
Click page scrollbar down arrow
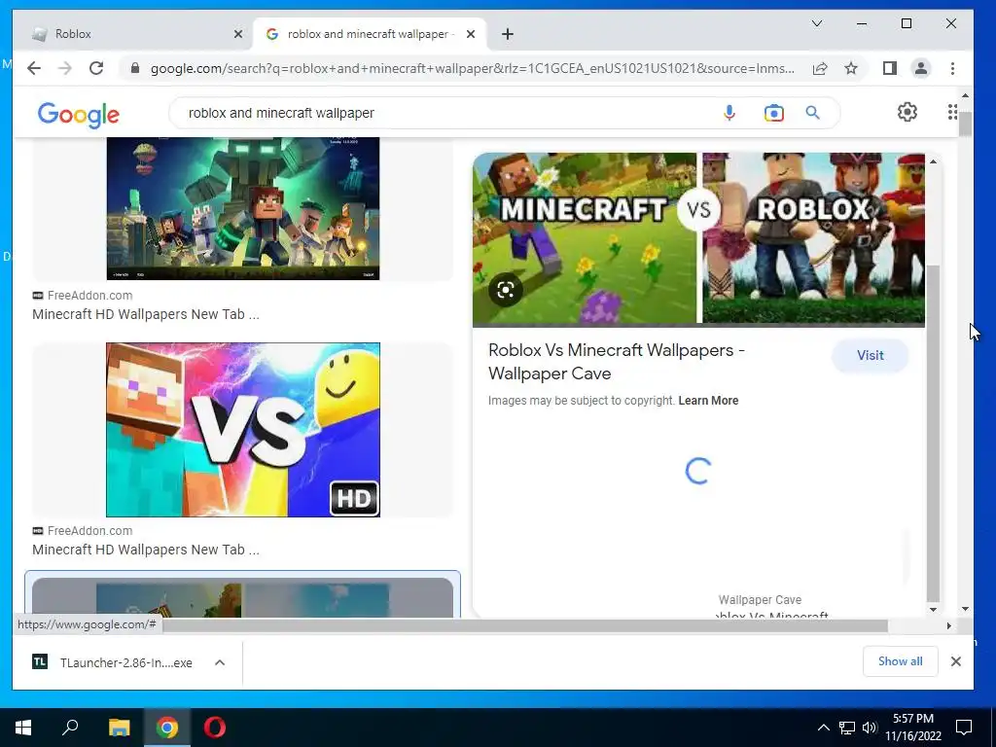click(965, 609)
